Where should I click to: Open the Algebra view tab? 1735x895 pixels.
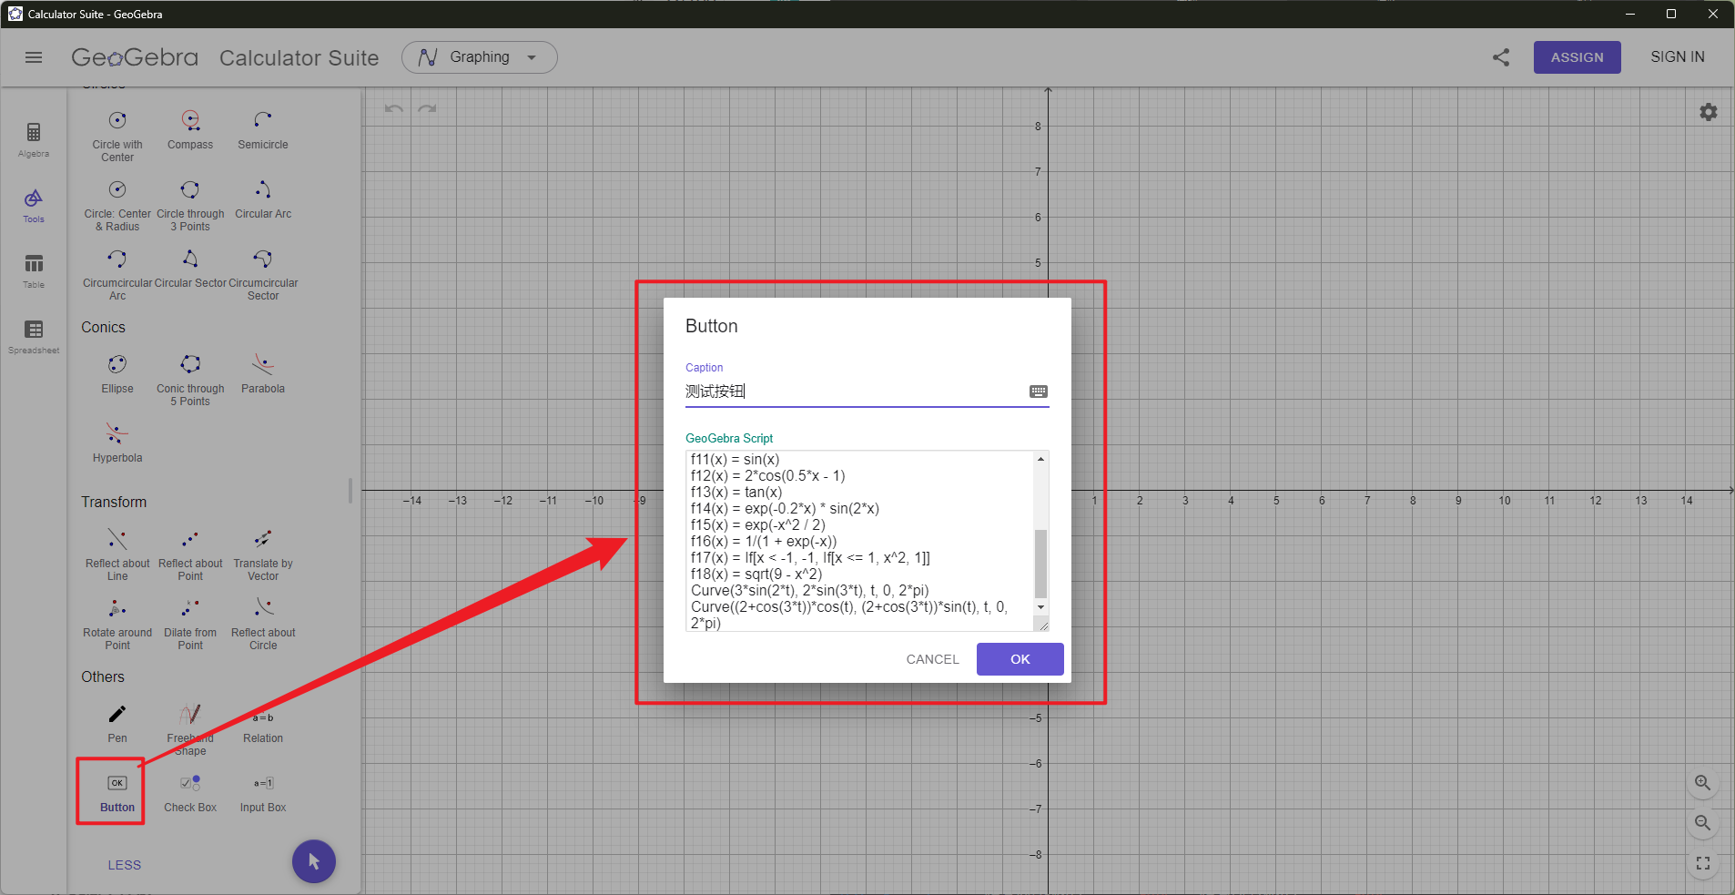point(34,139)
